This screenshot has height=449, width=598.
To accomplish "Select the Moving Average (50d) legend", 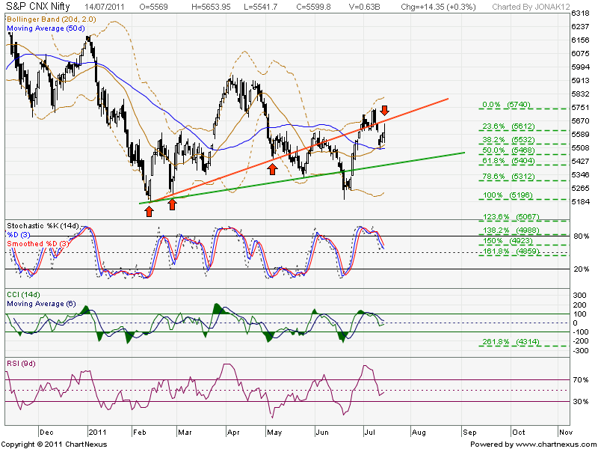I will pyautogui.click(x=46, y=28).
